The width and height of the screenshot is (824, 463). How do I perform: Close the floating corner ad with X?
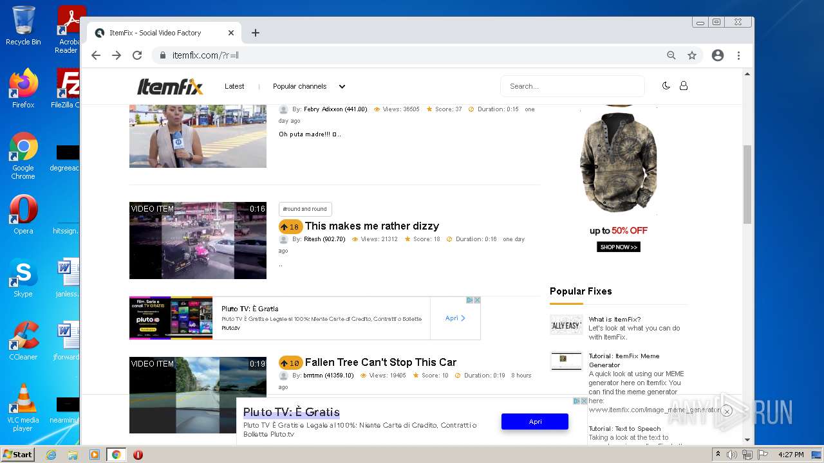click(727, 411)
